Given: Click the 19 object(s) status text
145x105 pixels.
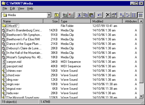Looking at the screenshot, I should [x=9, y=102].
